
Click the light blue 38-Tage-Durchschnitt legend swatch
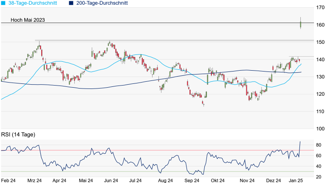point(3,3)
